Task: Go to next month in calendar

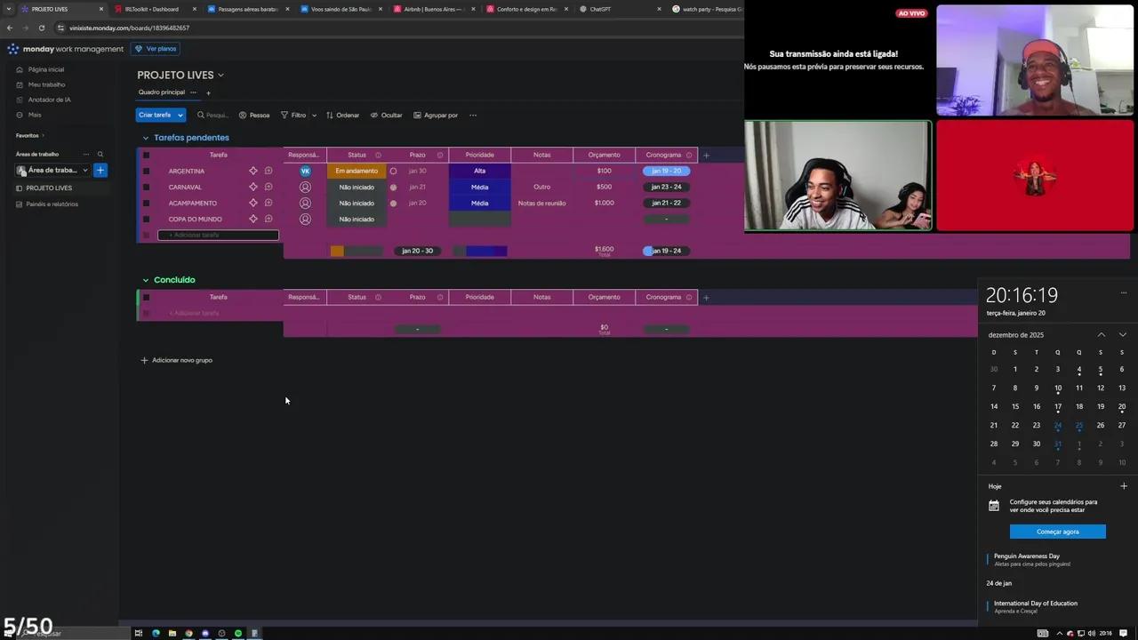Action: (1123, 334)
